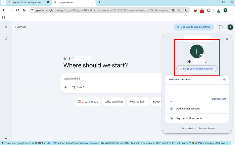This screenshot has width=235, height=145.
Task: Switch to gemini logo Google Search tab
Action: click(x=28, y=2)
